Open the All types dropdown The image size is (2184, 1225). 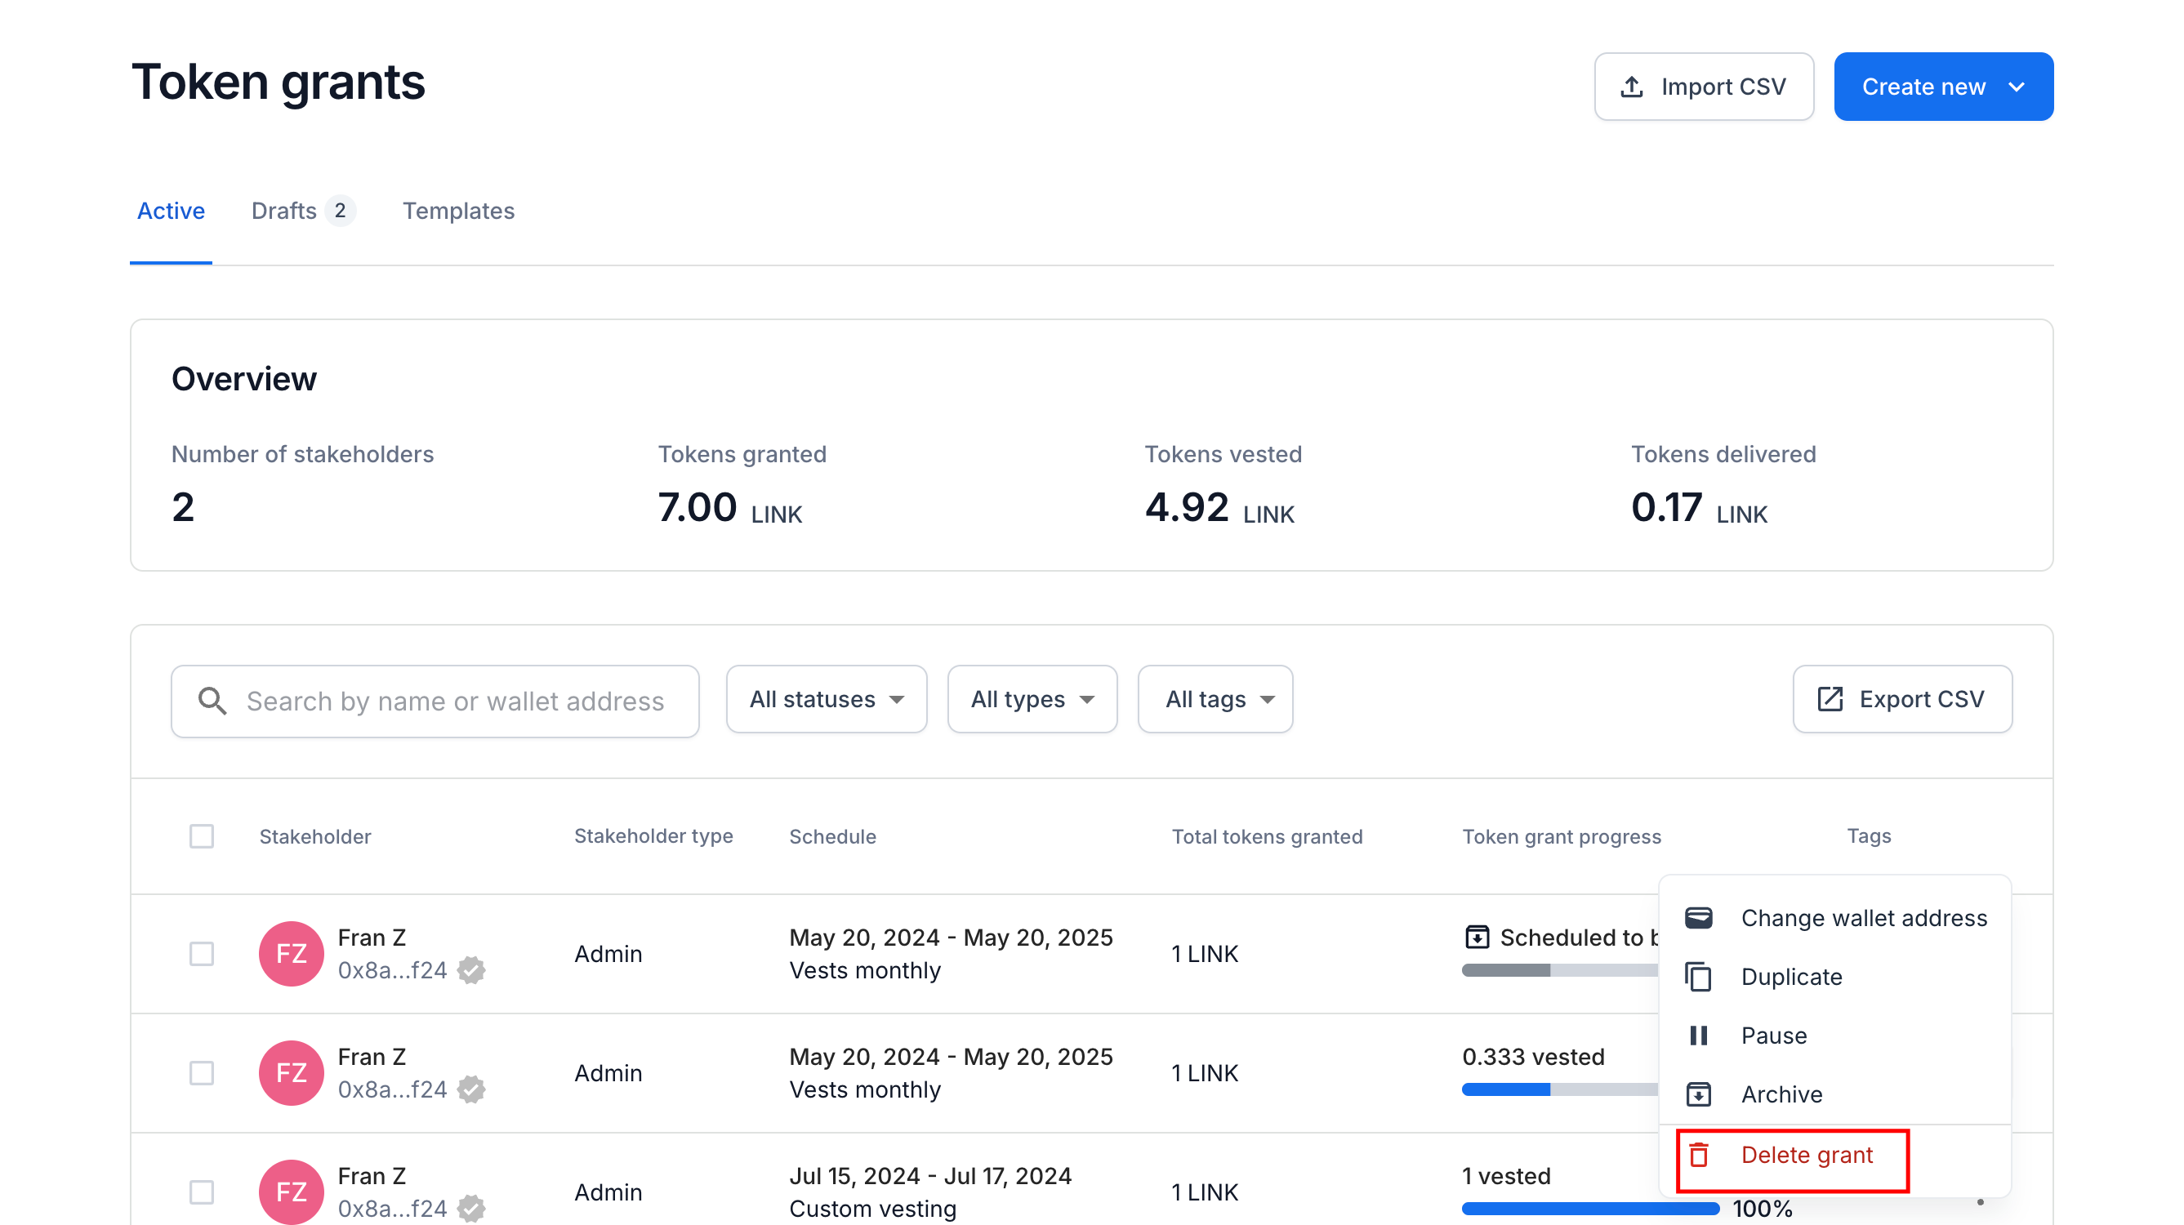1032,699
